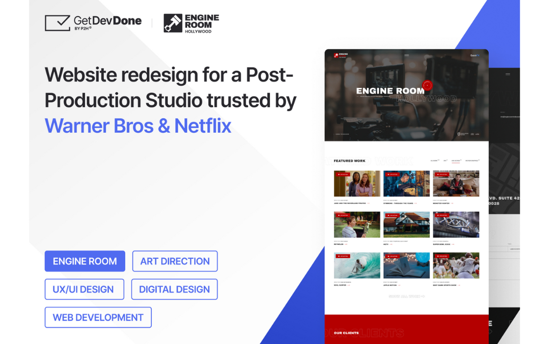Screen dimensions: 549x344
Task: Open the Apple Motion book thumbnail
Action: (407, 265)
